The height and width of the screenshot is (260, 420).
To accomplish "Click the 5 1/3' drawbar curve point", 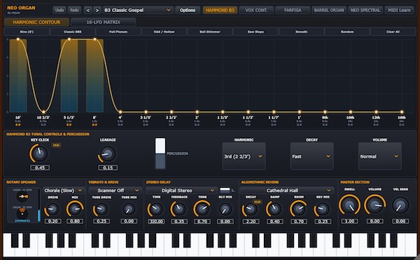I will pos(69,39).
